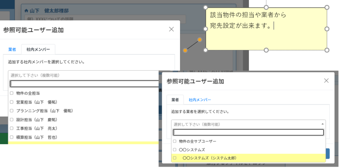Check 物件の全担当 checkbox
Image resolution: width=339 pixels, height=168 pixels.
12,93
